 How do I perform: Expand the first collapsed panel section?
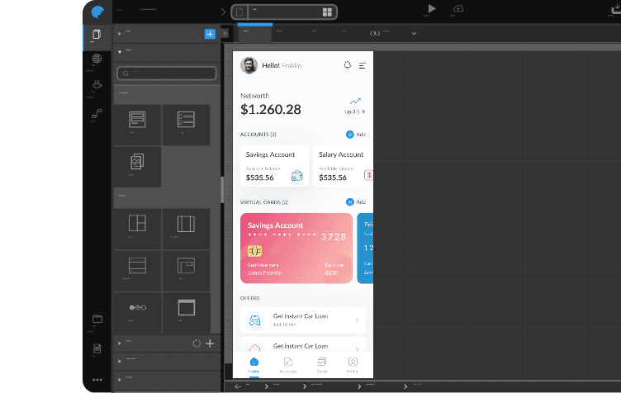[x=120, y=34]
